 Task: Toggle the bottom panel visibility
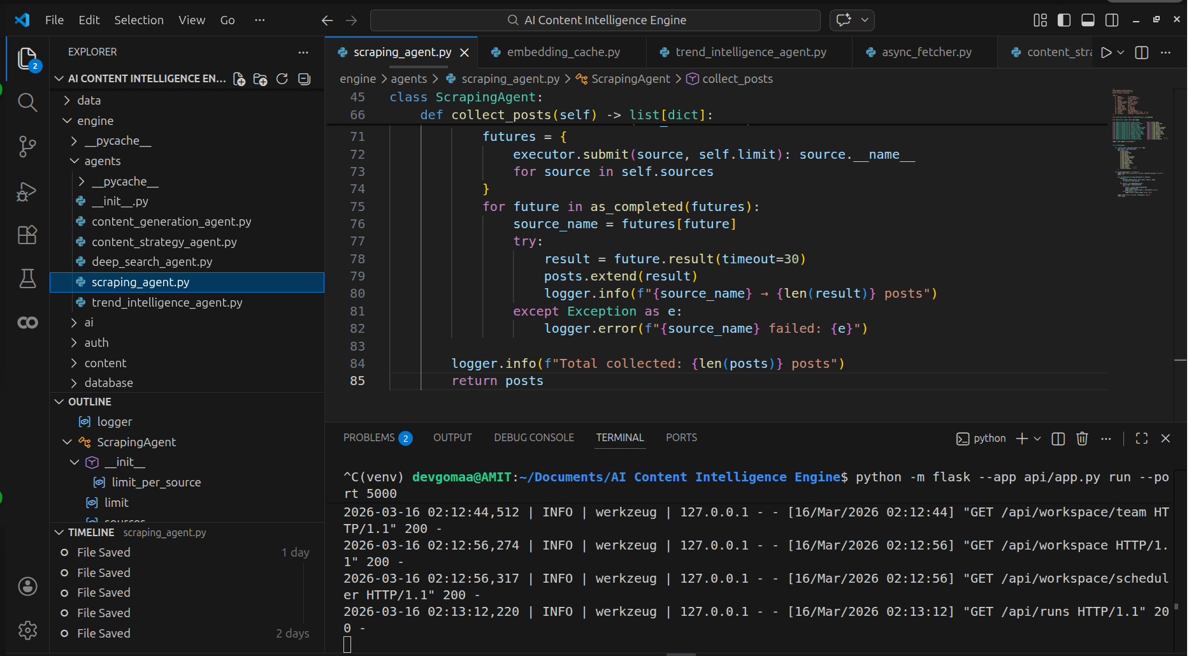click(1088, 20)
